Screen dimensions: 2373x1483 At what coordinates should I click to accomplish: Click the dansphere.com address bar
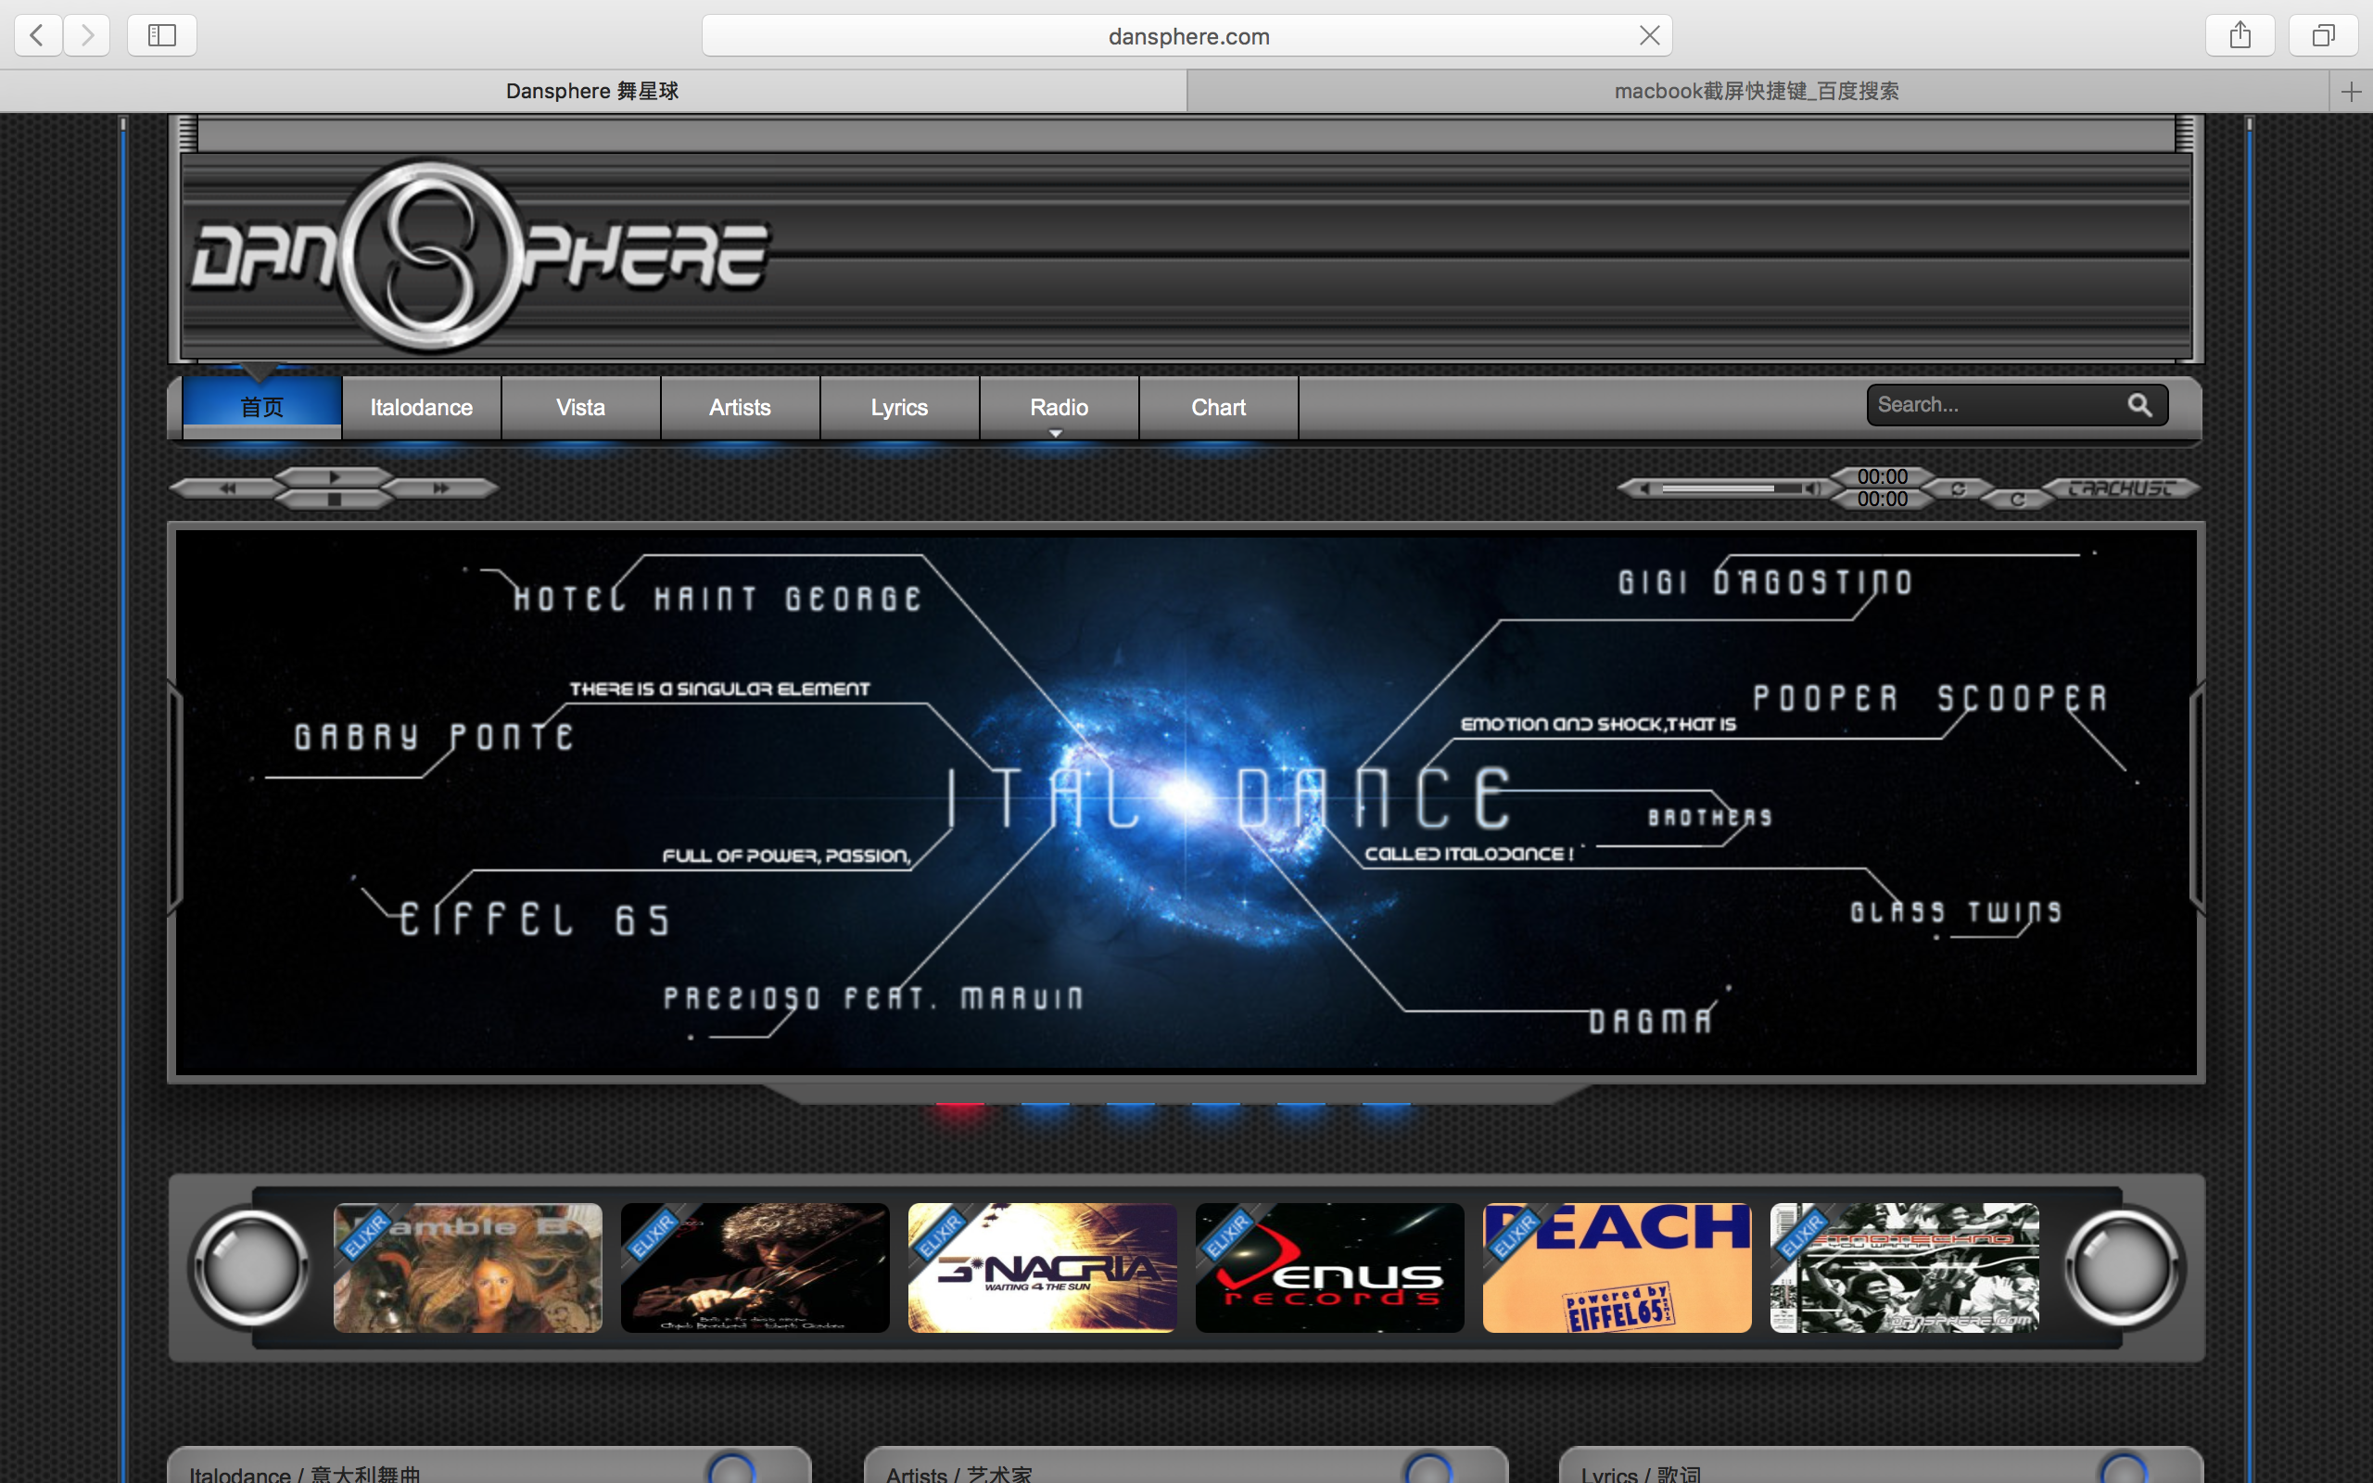coord(1186,35)
